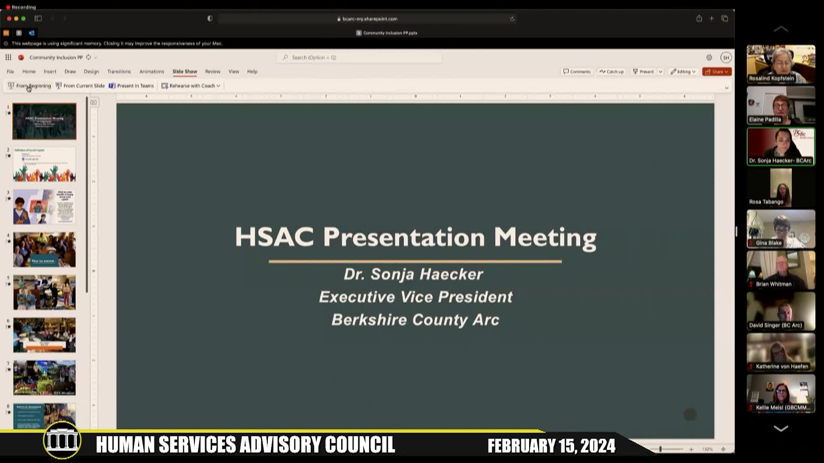This screenshot has height=463, width=824.
Task: Open the Outlook pinned tab
Action: coord(32,33)
